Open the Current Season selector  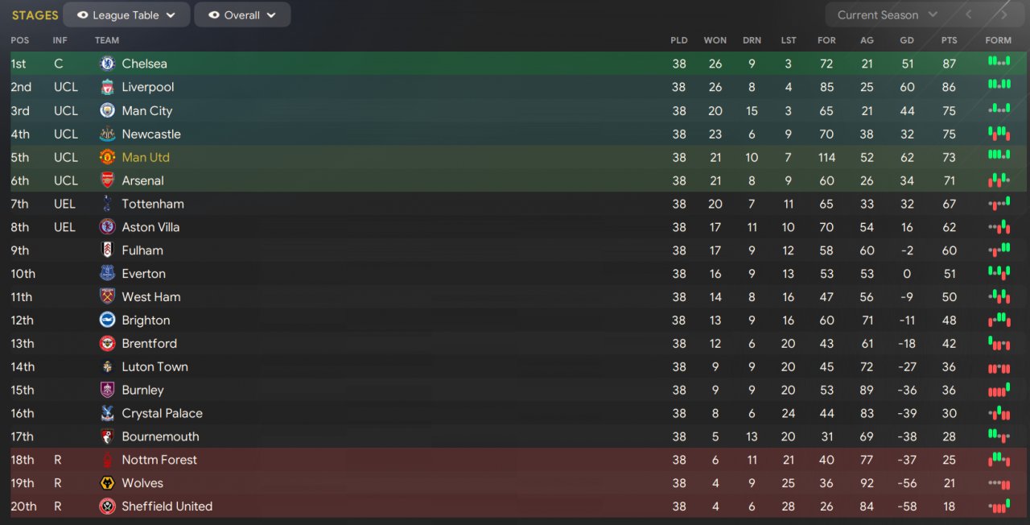point(887,15)
